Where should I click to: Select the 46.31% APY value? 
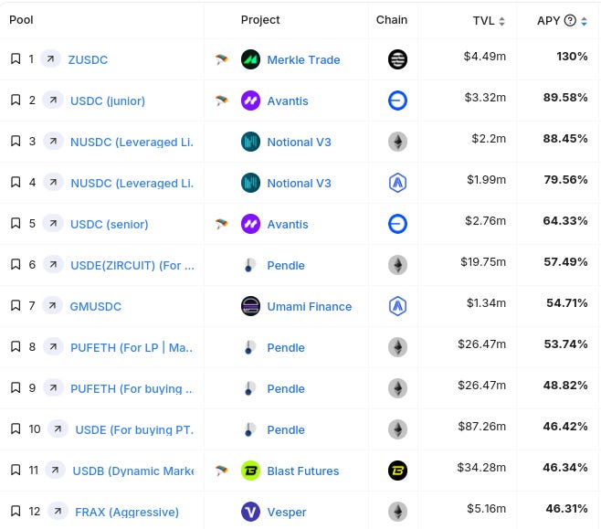pos(566,508)
